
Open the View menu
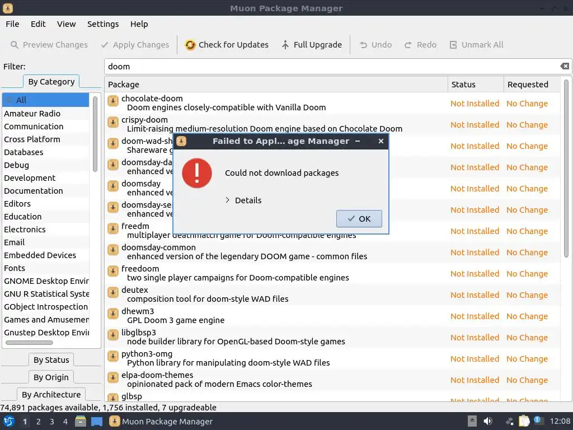66,24
